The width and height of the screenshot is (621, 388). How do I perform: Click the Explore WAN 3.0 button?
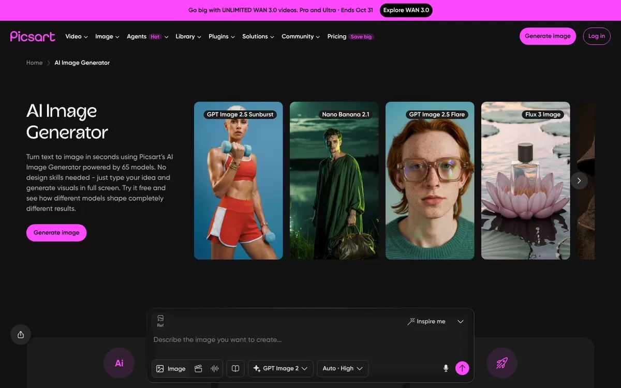tap(406, 10)
